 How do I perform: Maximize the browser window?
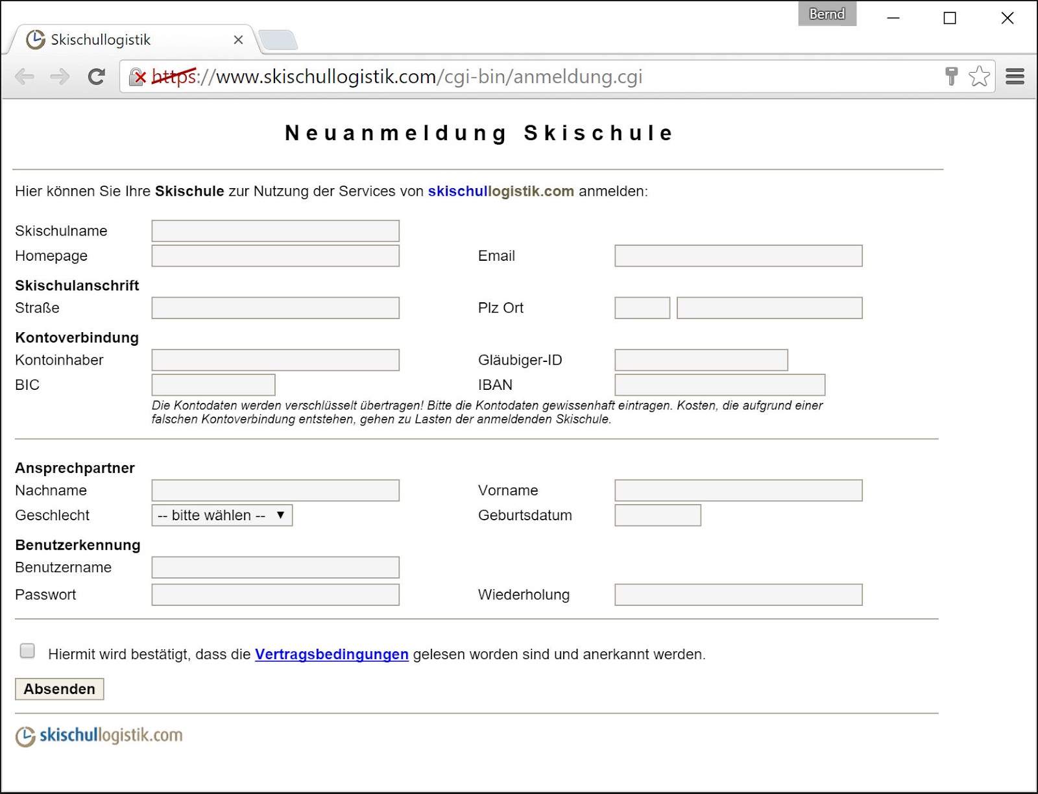[x=950, y=18]
